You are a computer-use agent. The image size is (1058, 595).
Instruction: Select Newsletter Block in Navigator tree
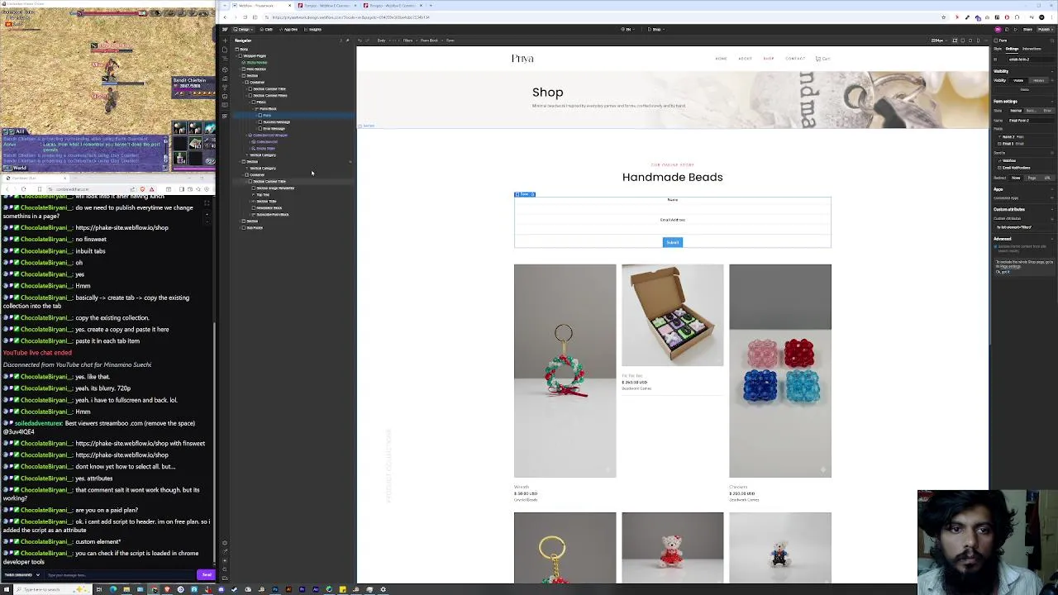click(x=269, y=208)
